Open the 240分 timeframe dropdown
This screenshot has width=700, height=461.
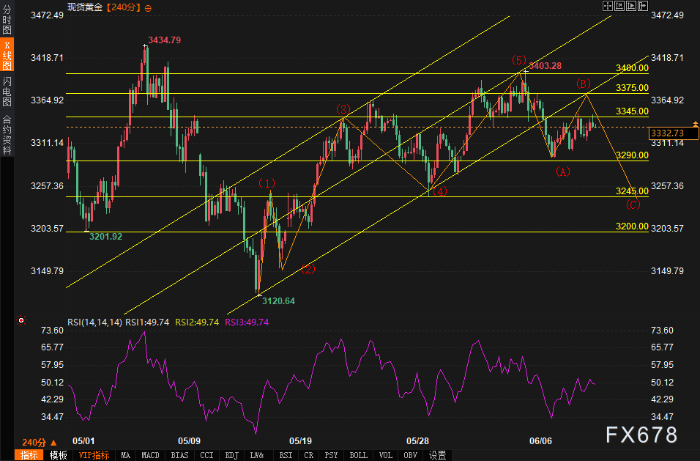tap(38, 443)
